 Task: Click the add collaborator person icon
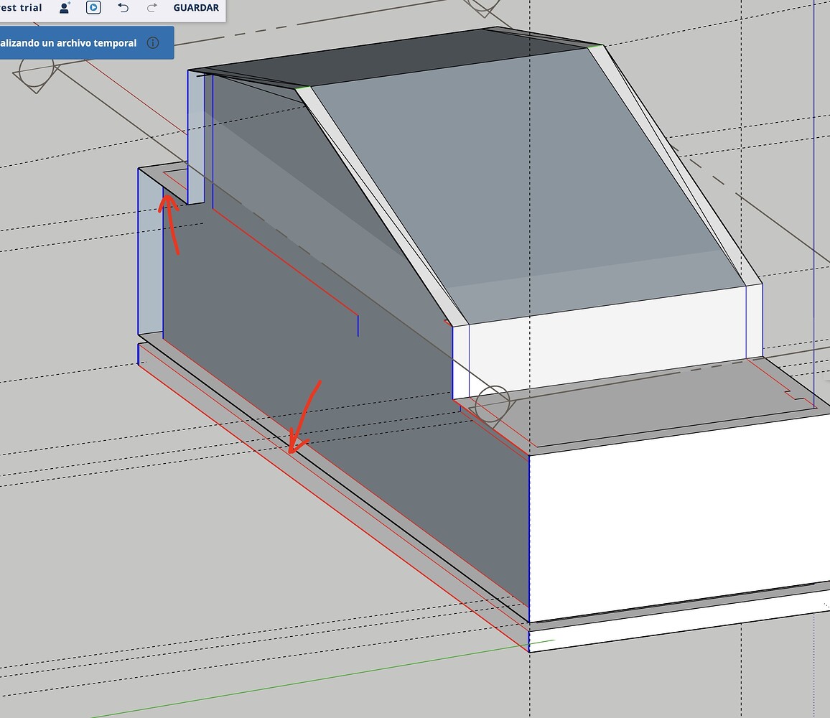coord(63,7)
